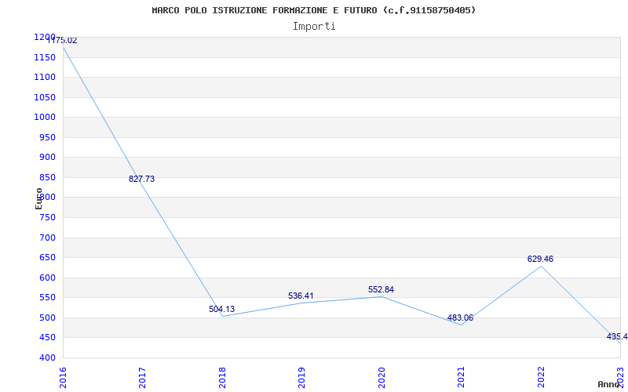This screenshot has width=628, height=392.
Task: Click x-axis year 2018
Action: [222, 378]
